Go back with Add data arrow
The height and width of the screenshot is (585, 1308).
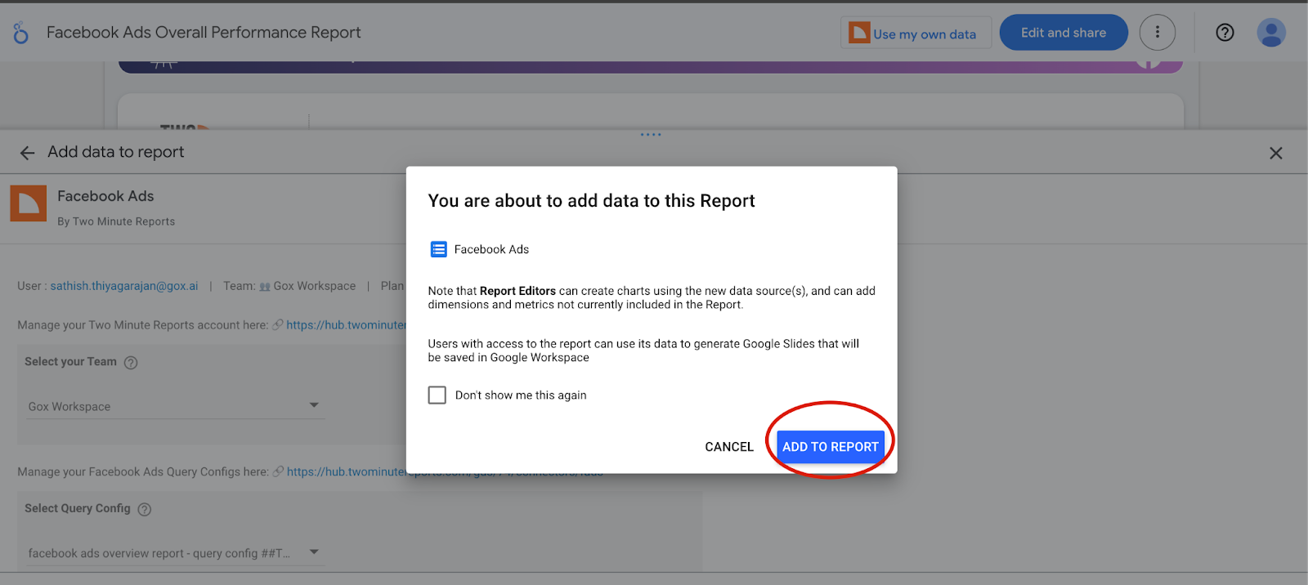click(x=27, y=153)
